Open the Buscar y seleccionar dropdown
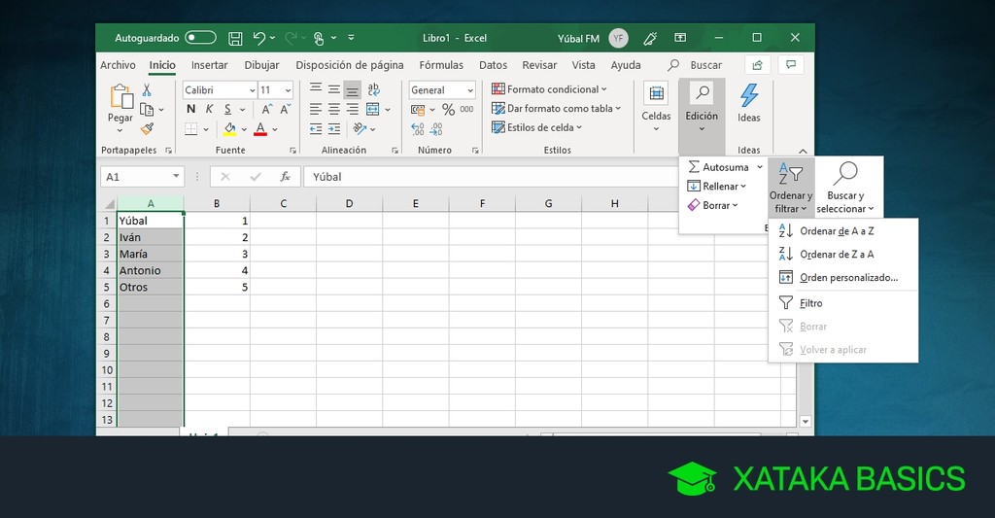 (845, 187)
